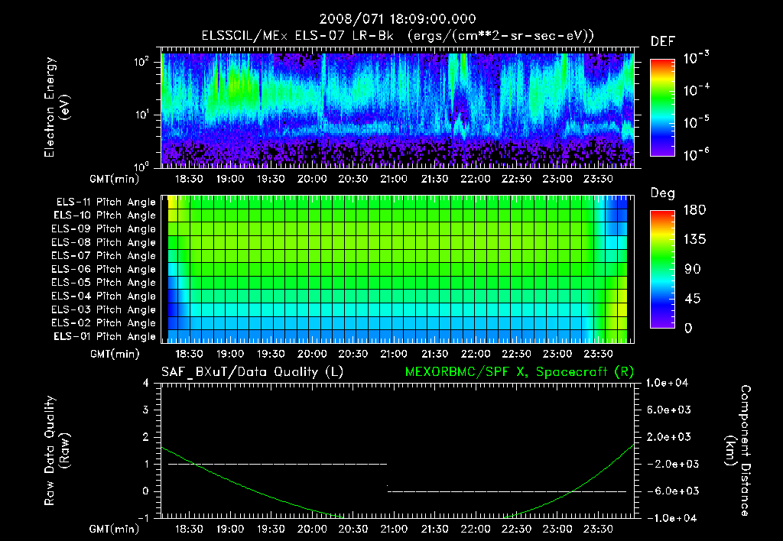Image resolution: width=783 pixels, height=541 pixels.
Task: Select the ELS-05 Pitch Angle label
Action: [104, 283]
